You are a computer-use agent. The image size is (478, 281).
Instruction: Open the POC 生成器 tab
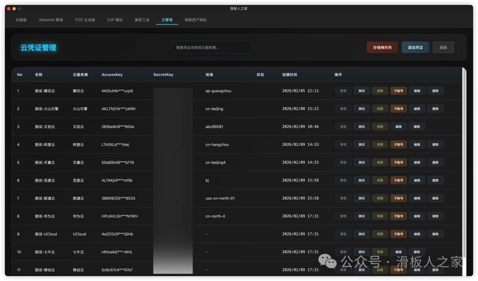[x=85, y=20]
